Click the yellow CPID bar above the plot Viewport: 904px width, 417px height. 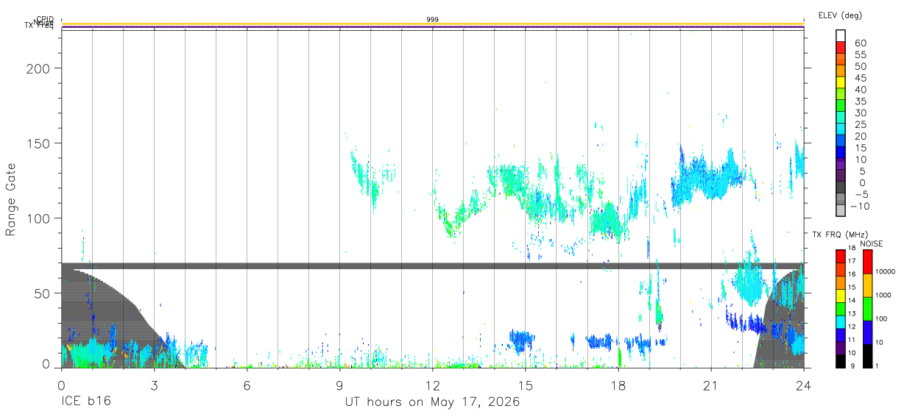point(432,24)
